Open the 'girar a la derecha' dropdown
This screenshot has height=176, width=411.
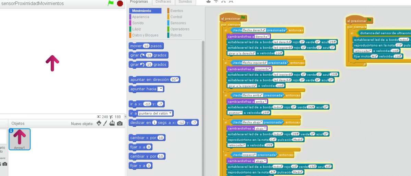(x=241, y=53)
